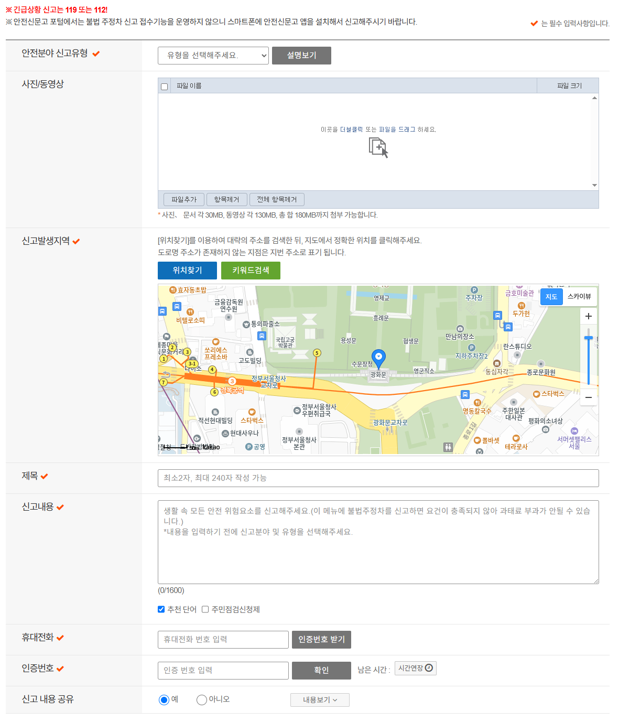Click the 파일추가 button
Viewport: 619px width, 722px height.
184,200
